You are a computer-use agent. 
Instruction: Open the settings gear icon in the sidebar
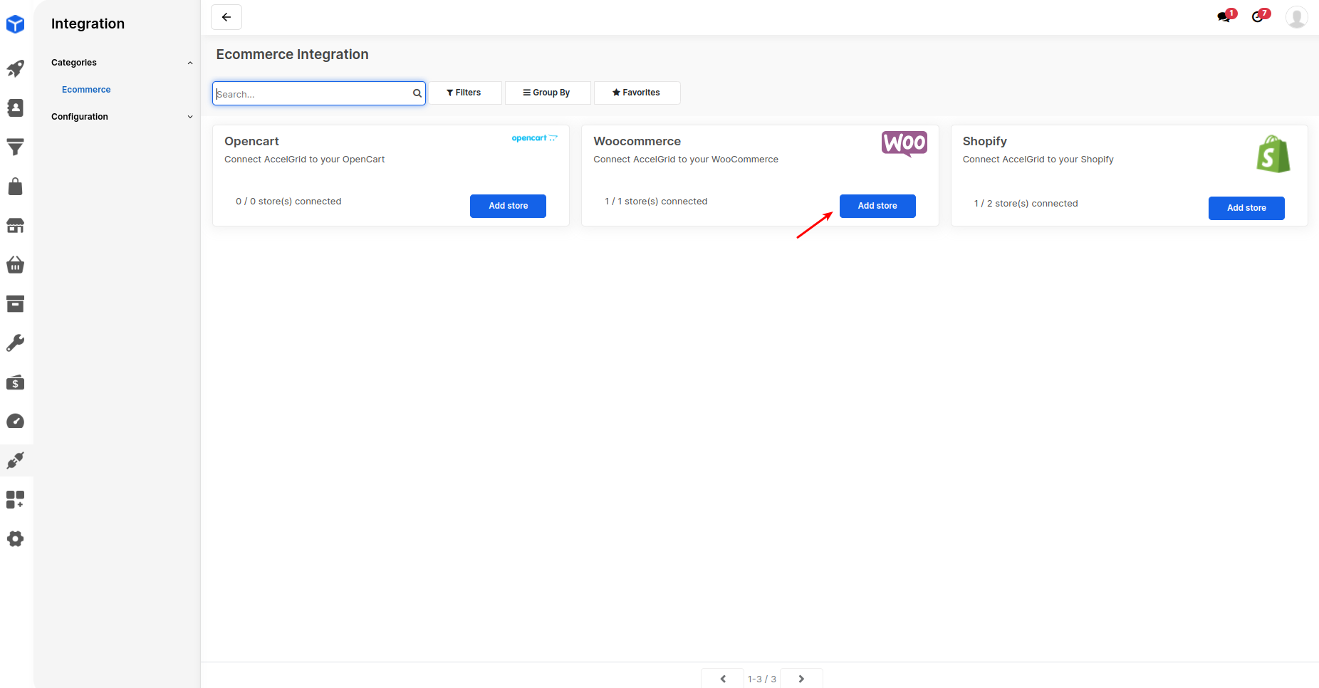[x=16, y=539]
